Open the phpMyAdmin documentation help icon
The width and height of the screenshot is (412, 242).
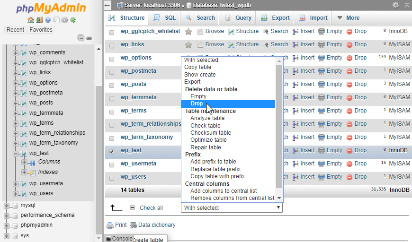point(48,20)
